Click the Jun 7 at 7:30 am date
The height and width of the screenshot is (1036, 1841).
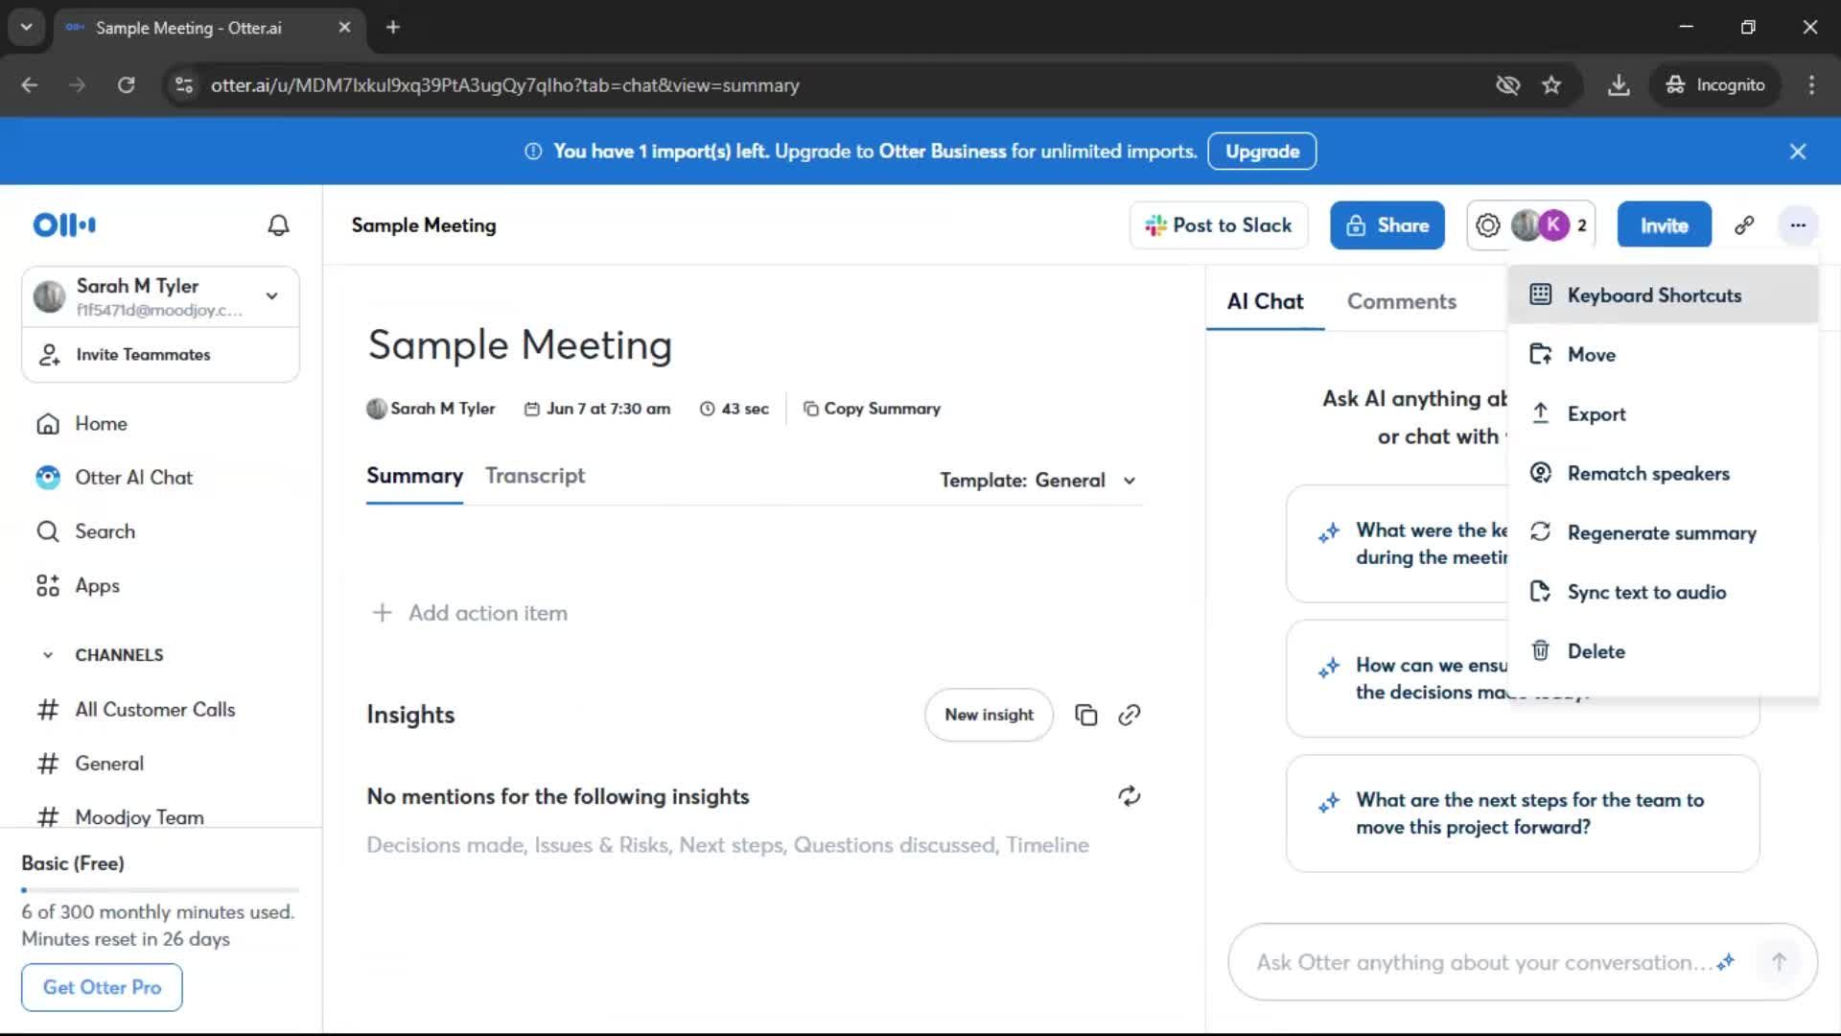[597, 409]
